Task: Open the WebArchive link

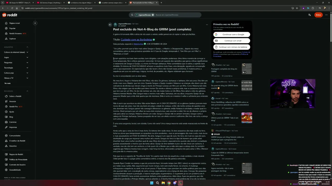Action: 139,44
